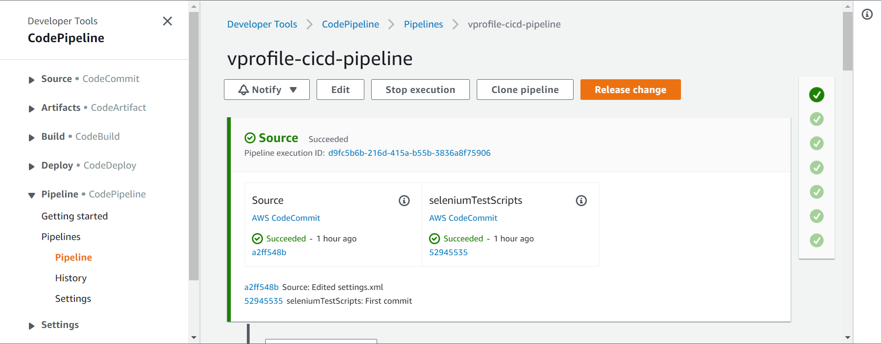
Task: Open 52945535 link beside First commit message
Action: coord(263,301)
